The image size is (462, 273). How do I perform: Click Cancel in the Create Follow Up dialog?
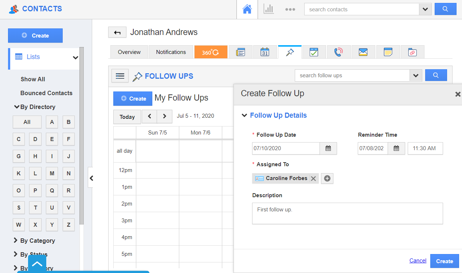418,260
